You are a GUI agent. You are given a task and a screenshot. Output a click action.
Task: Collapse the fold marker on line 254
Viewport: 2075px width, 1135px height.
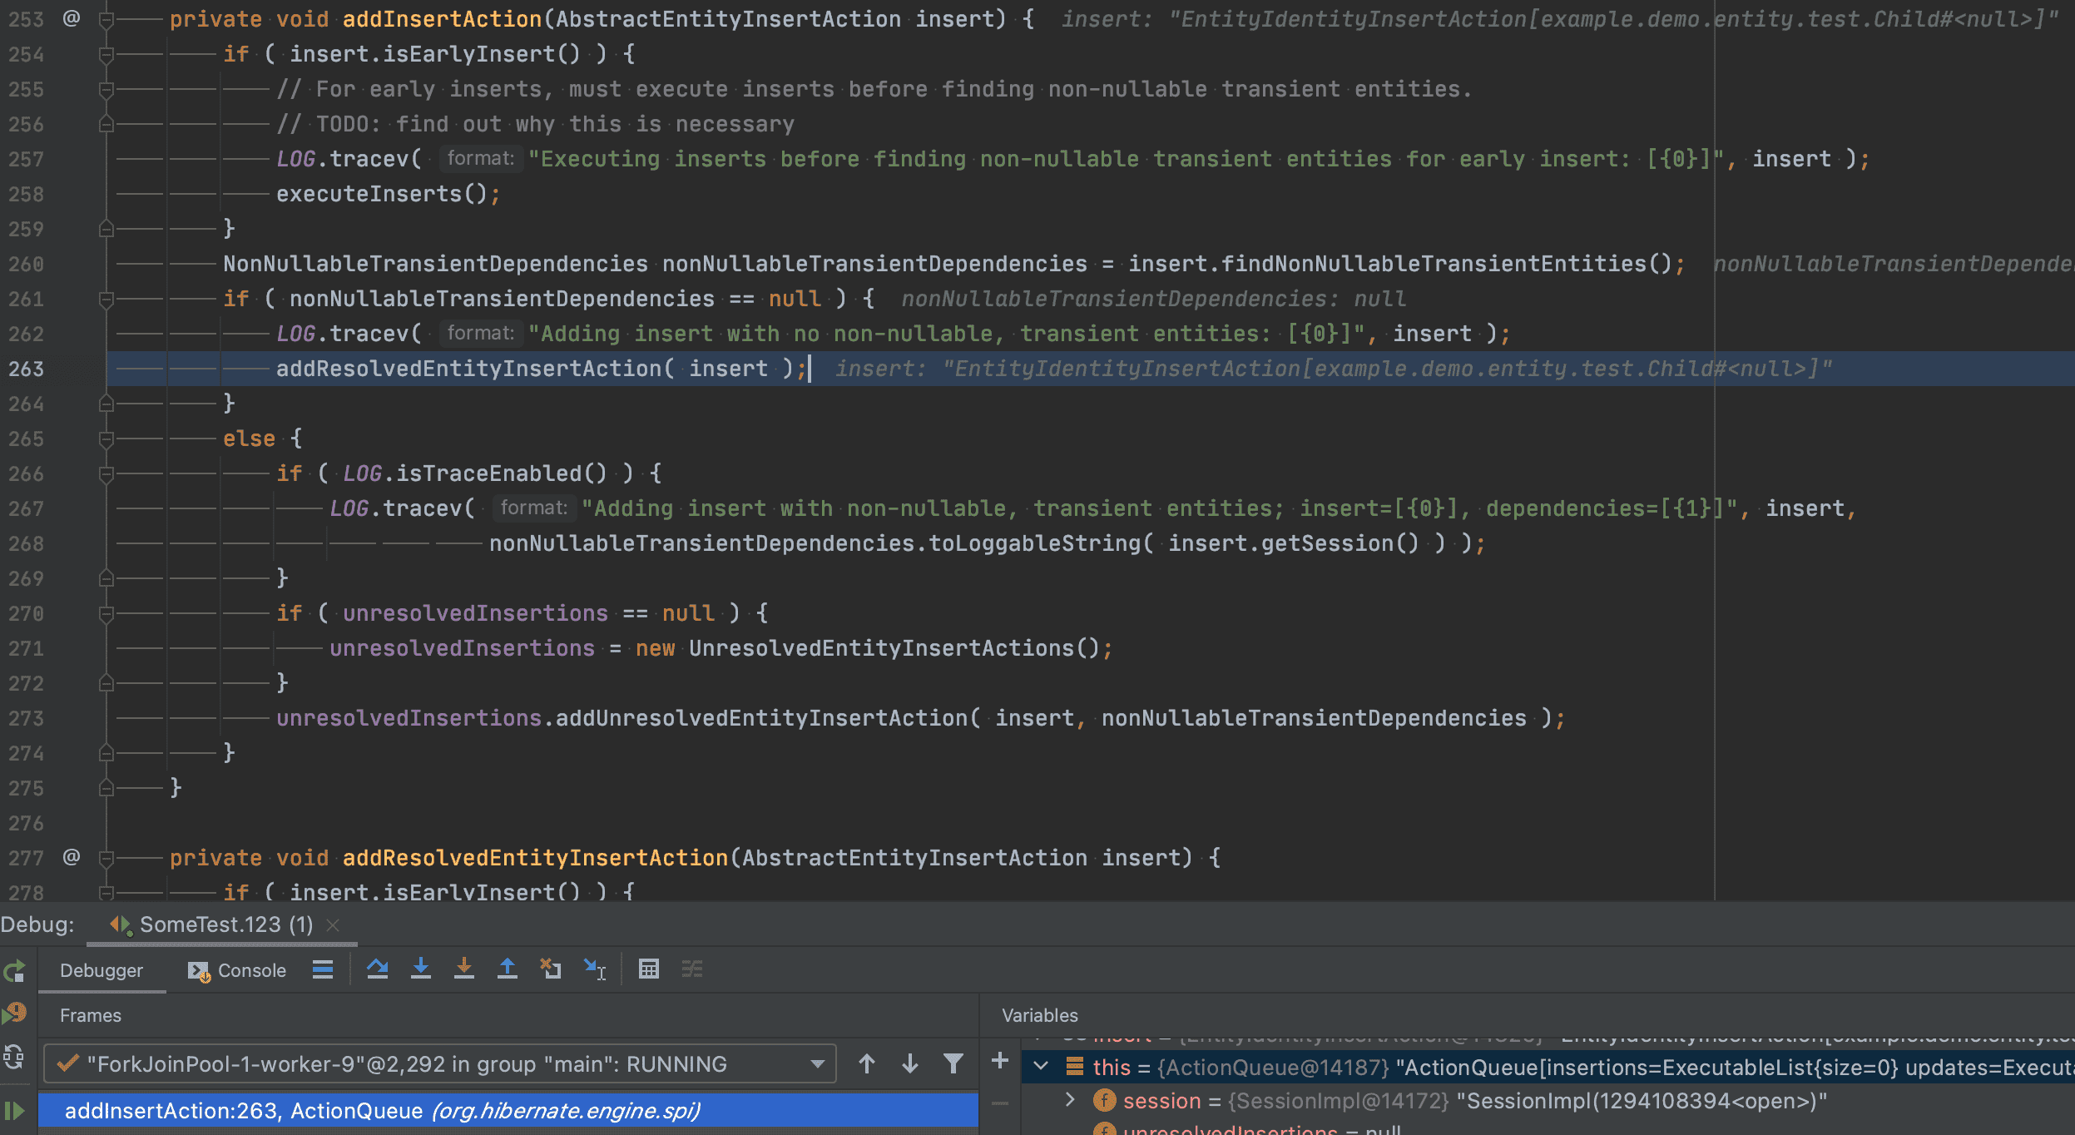tap(106, 54)
